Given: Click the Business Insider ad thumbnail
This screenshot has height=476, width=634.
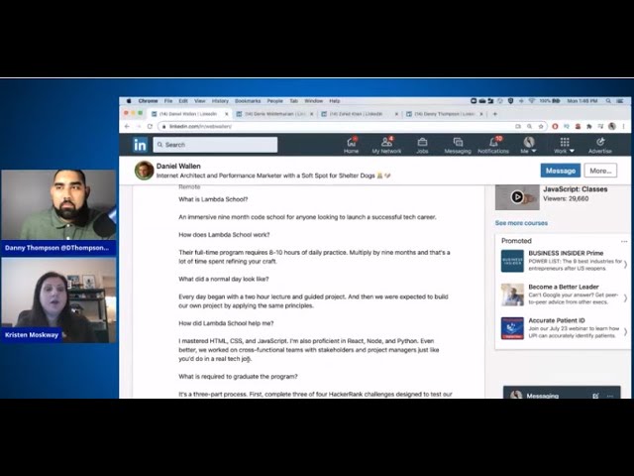Looking at the screenshot, I should (x=512, y=261).
